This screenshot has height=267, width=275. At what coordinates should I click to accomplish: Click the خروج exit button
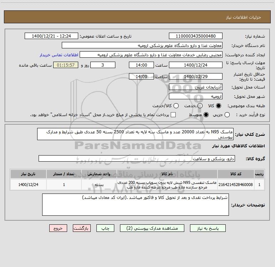click(58, 228)
